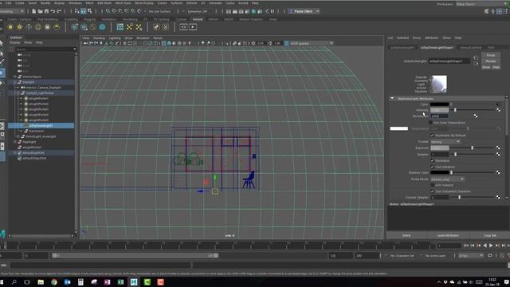Open the Workspace dropdown at top right
The width and height of the screenshot is (510, 287).
(481, 4)
